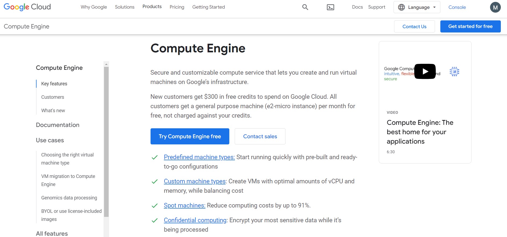Select Key features in the sidebar
Screen dimensions: 507x237
click(x=54, y=83)
